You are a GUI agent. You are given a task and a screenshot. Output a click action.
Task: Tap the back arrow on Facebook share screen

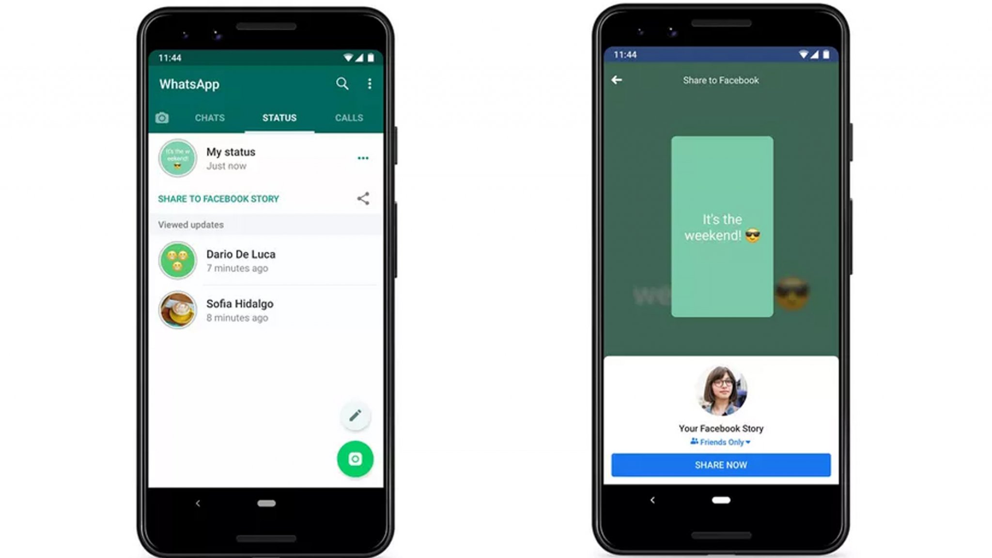pyautogui.click(x=617, y=80)
